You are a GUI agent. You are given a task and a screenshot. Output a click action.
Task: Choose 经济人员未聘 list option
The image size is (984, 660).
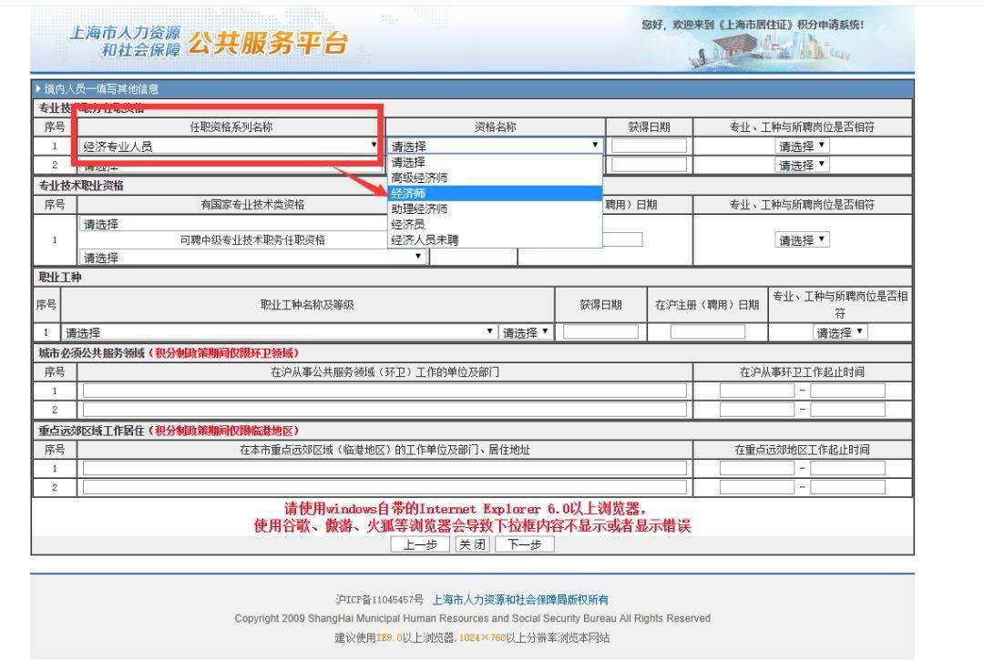point(495,239)
